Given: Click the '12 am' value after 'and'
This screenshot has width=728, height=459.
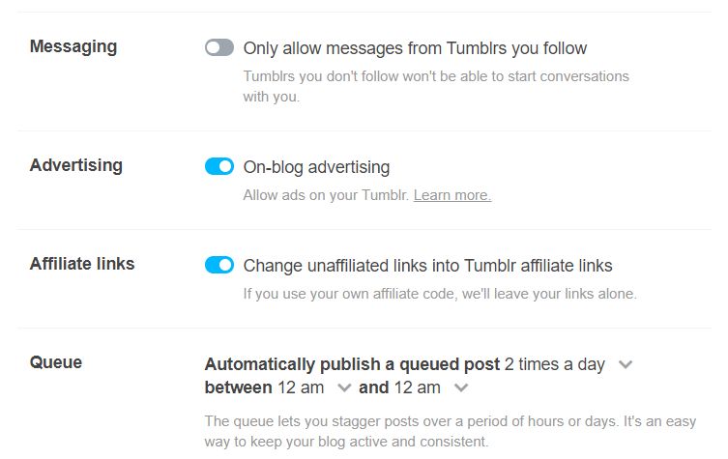Looking at the screenshot, I should point(418,387).
